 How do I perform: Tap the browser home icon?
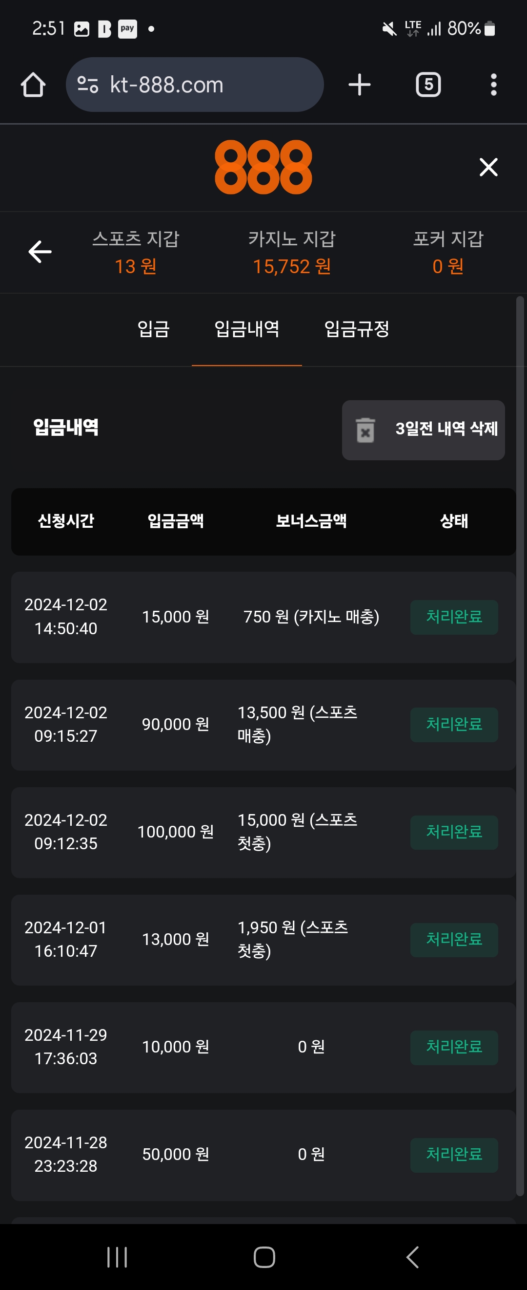33,85
